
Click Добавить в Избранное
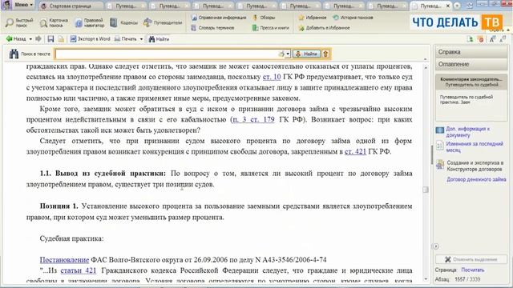click(324, 28)
